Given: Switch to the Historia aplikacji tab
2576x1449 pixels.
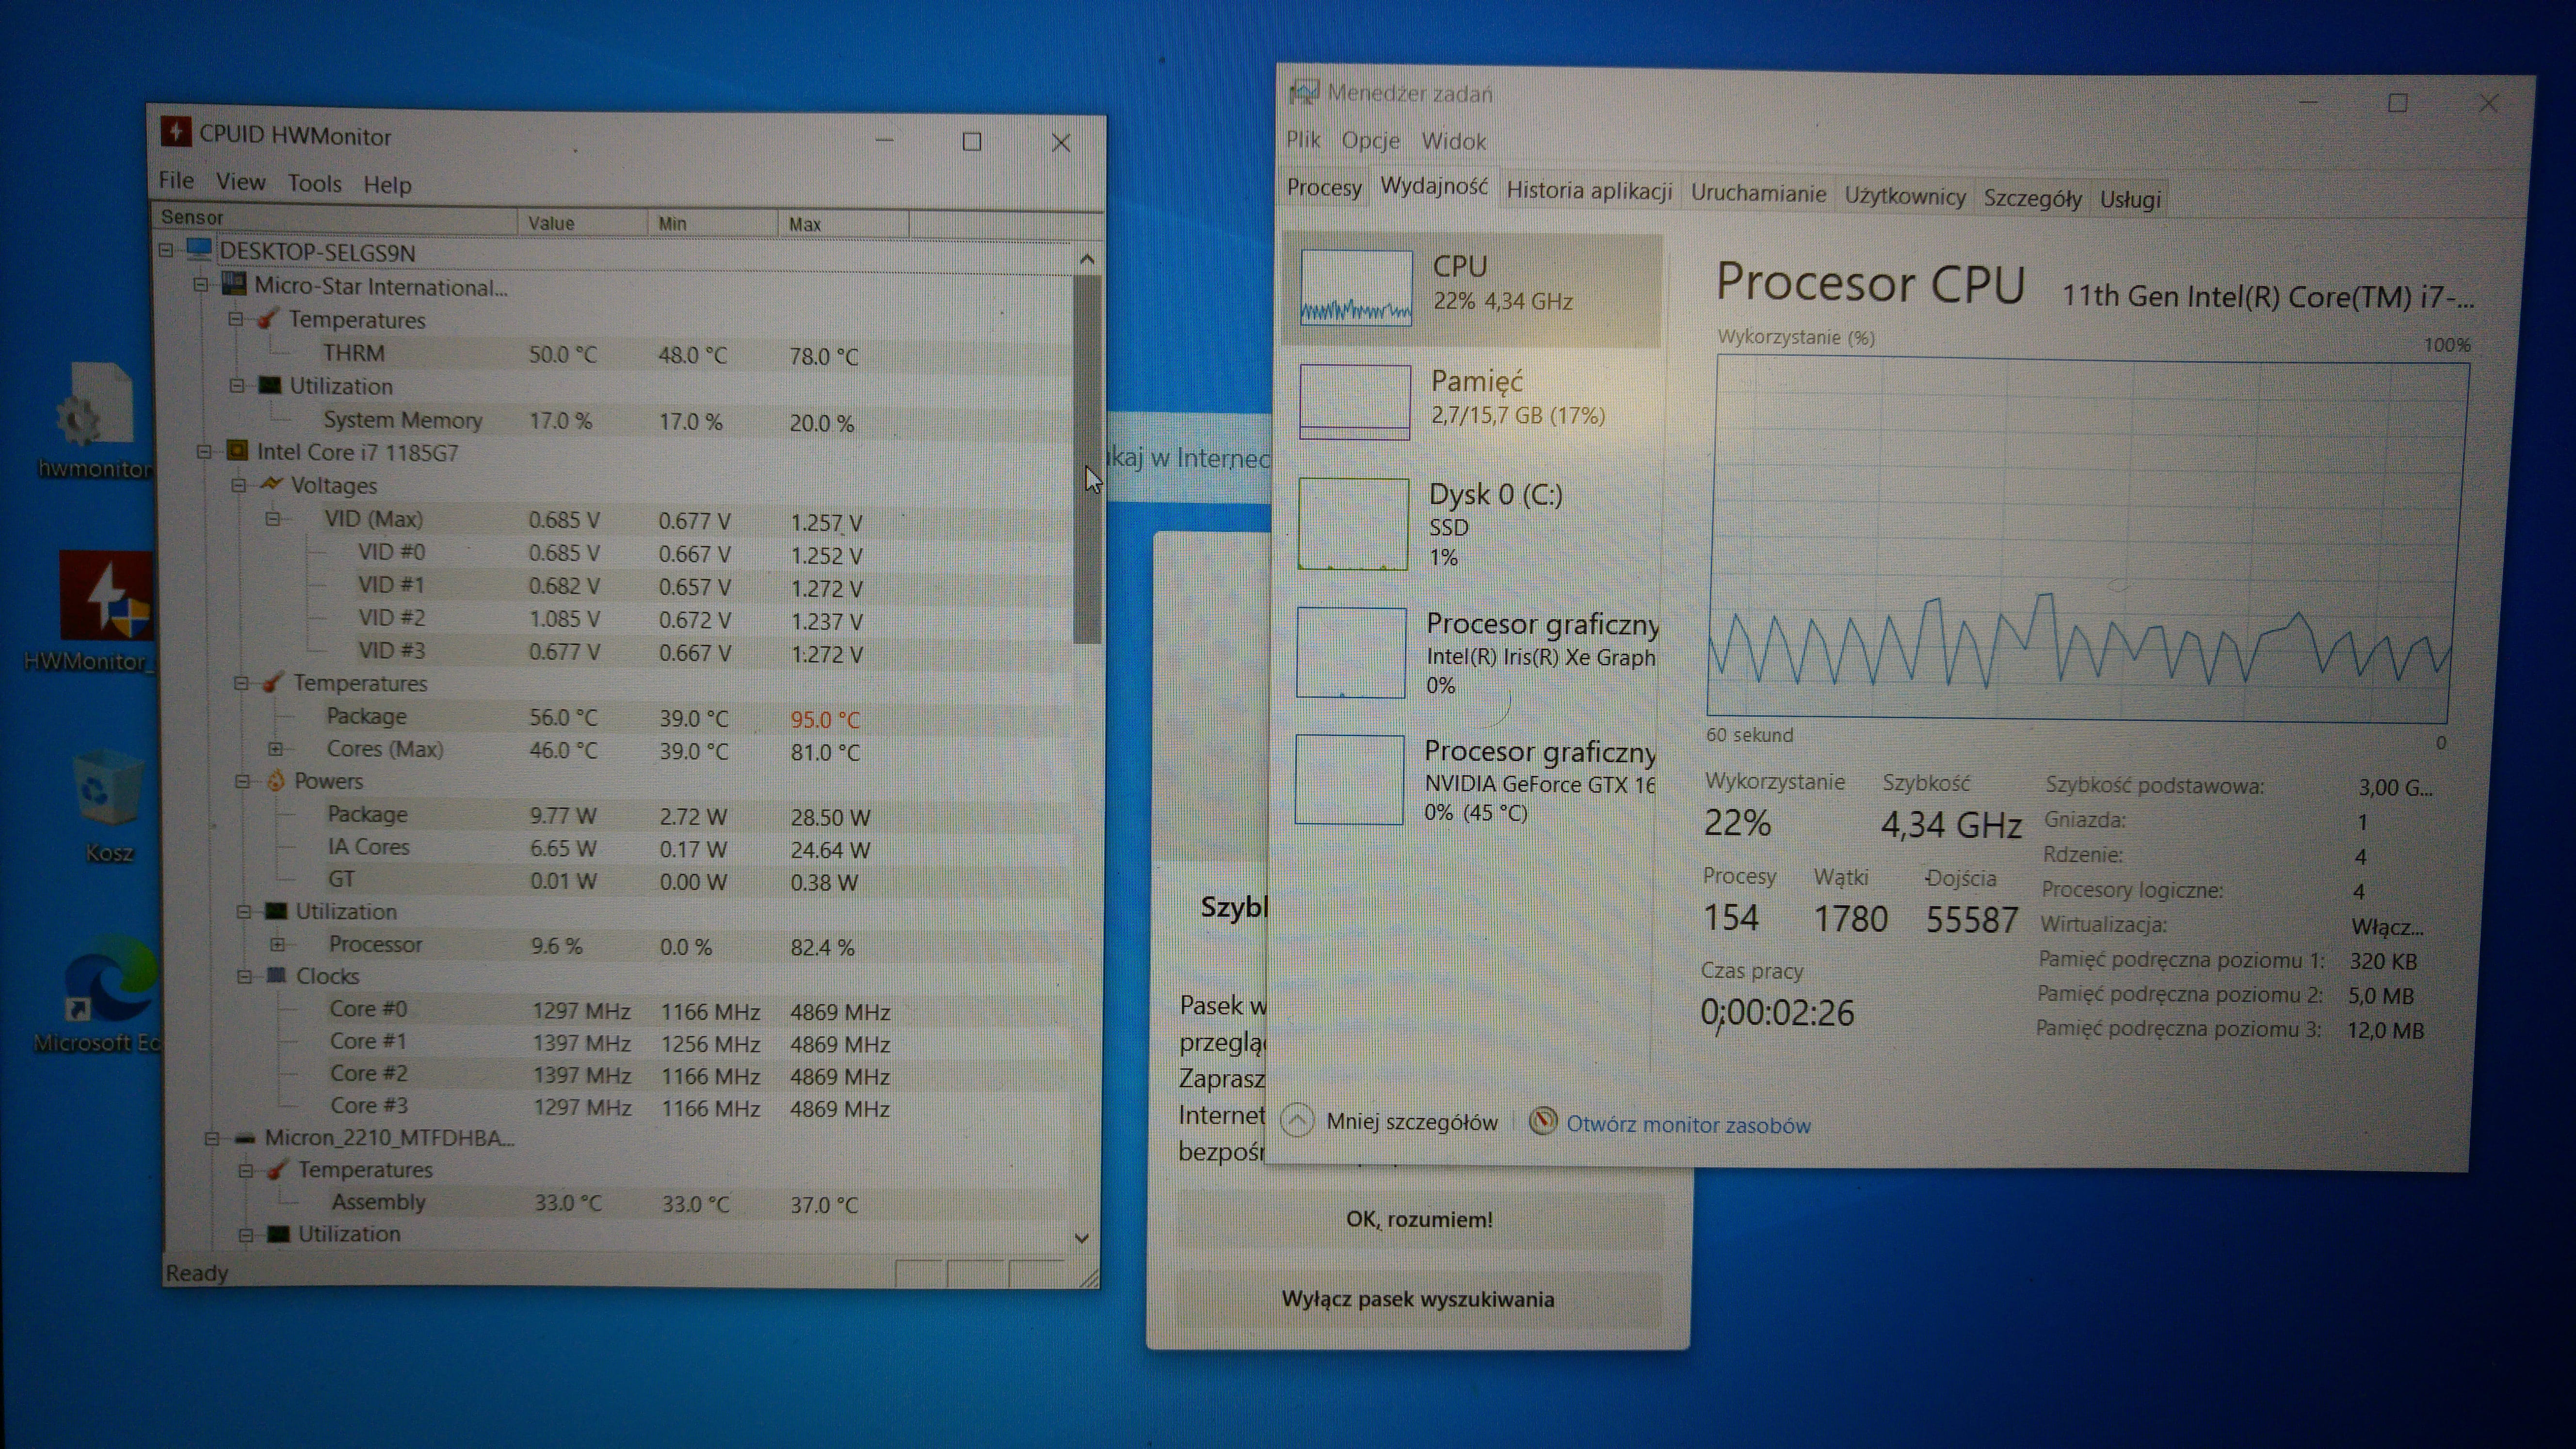Looking at the screenshot, I should tap(1589, 190).
